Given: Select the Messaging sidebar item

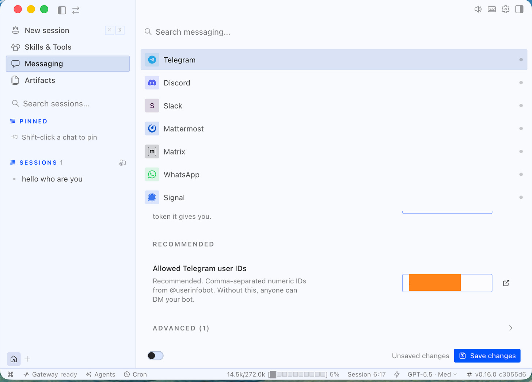Looking at the screenshot, I should point(68,64).
